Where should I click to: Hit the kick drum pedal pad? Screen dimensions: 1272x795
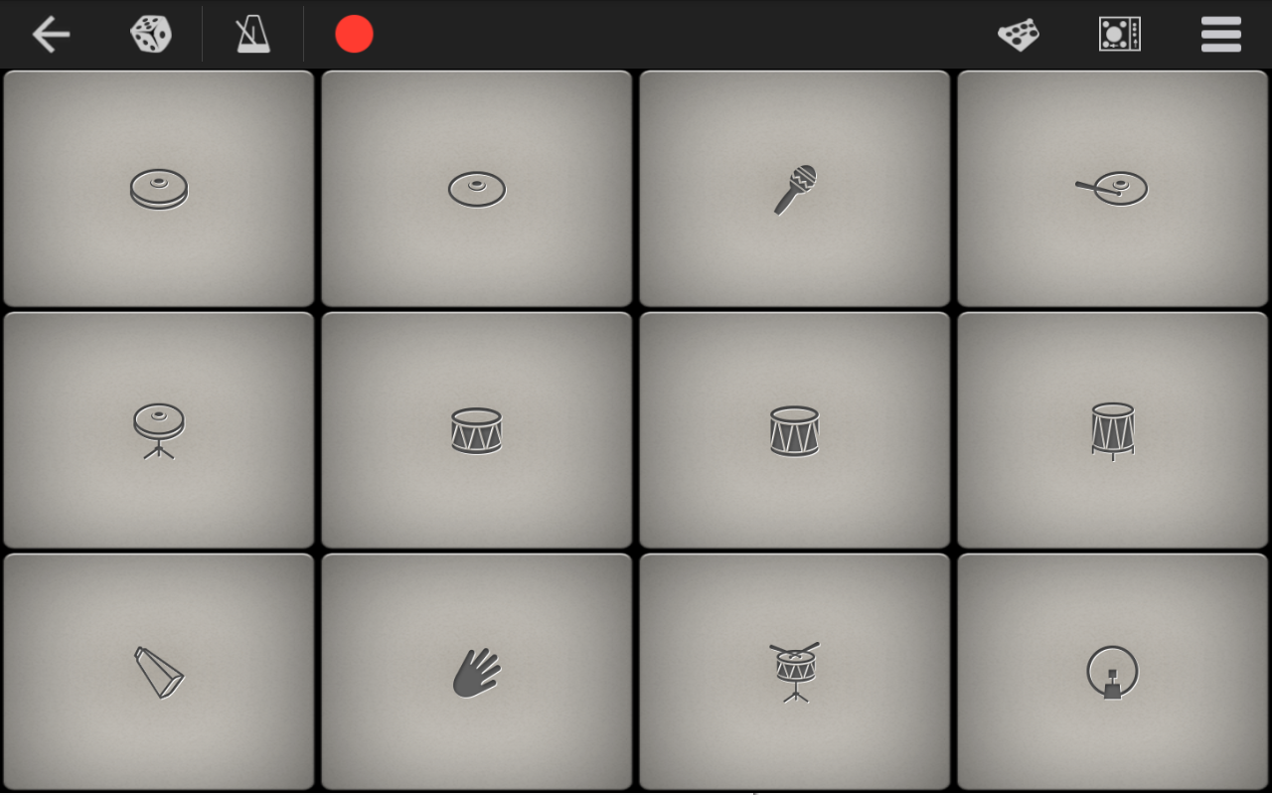(x=1113, y=672)
